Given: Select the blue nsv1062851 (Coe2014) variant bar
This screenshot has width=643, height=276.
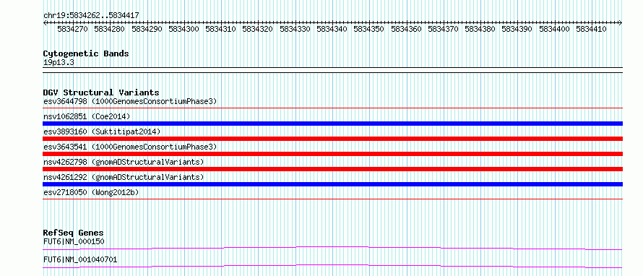Looking at the screenshot, I should click(332, 124).
